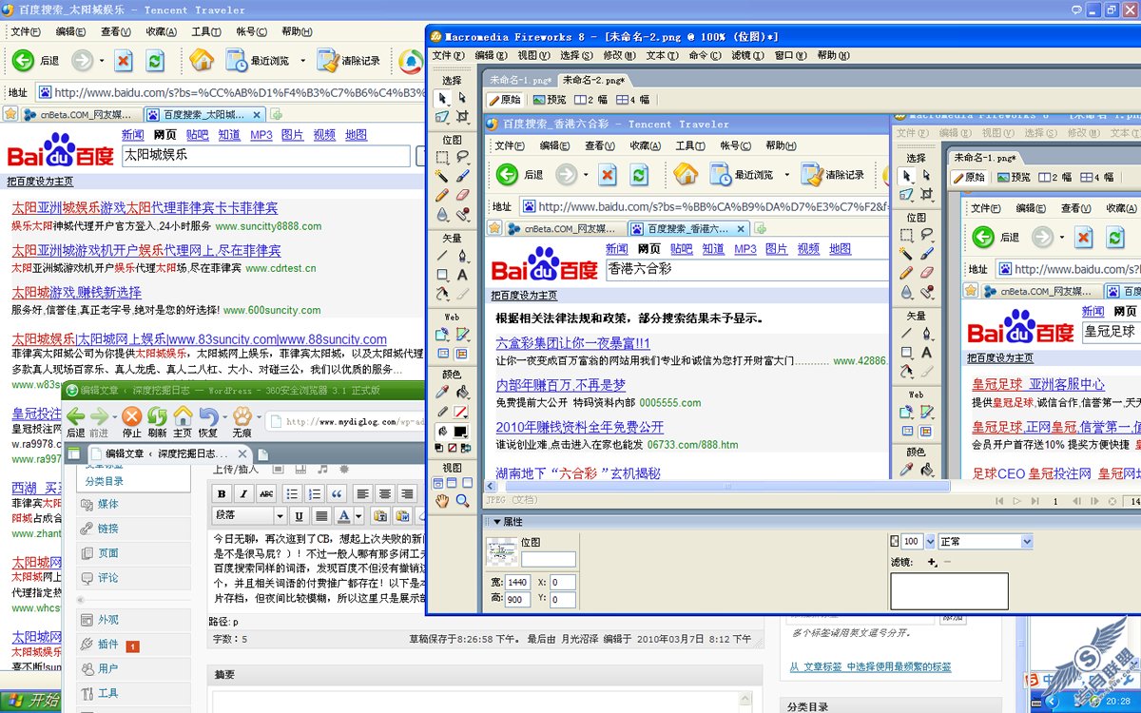Select Pen tool in main Fireworks Tools panel
Viewport: 1141px width, 713px height.
(462, 256)
